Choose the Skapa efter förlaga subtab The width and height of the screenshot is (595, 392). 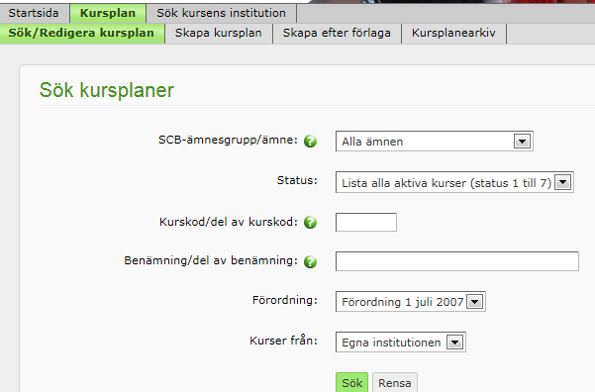click(337, 33)
